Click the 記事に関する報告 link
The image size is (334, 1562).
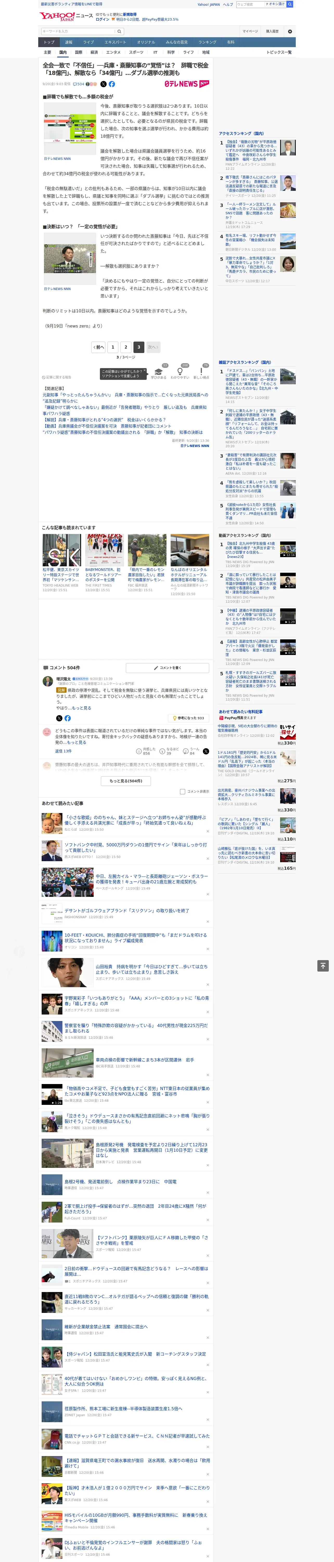[x=57, y=377]
